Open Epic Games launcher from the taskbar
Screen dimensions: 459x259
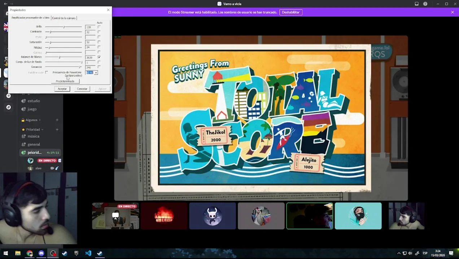point(76,253)
